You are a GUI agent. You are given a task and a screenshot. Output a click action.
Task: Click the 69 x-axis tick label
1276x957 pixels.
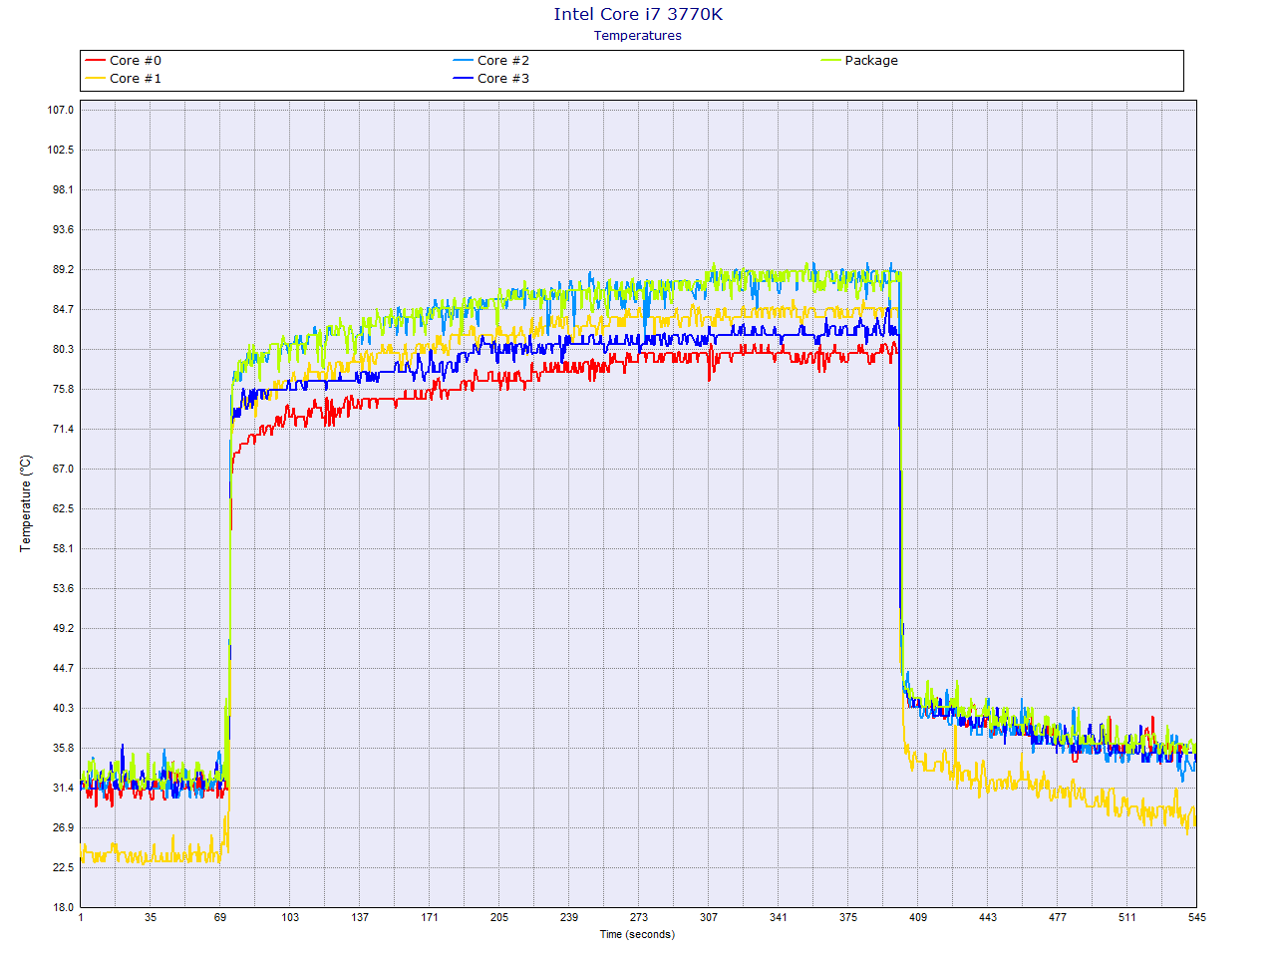pos(220,917)
